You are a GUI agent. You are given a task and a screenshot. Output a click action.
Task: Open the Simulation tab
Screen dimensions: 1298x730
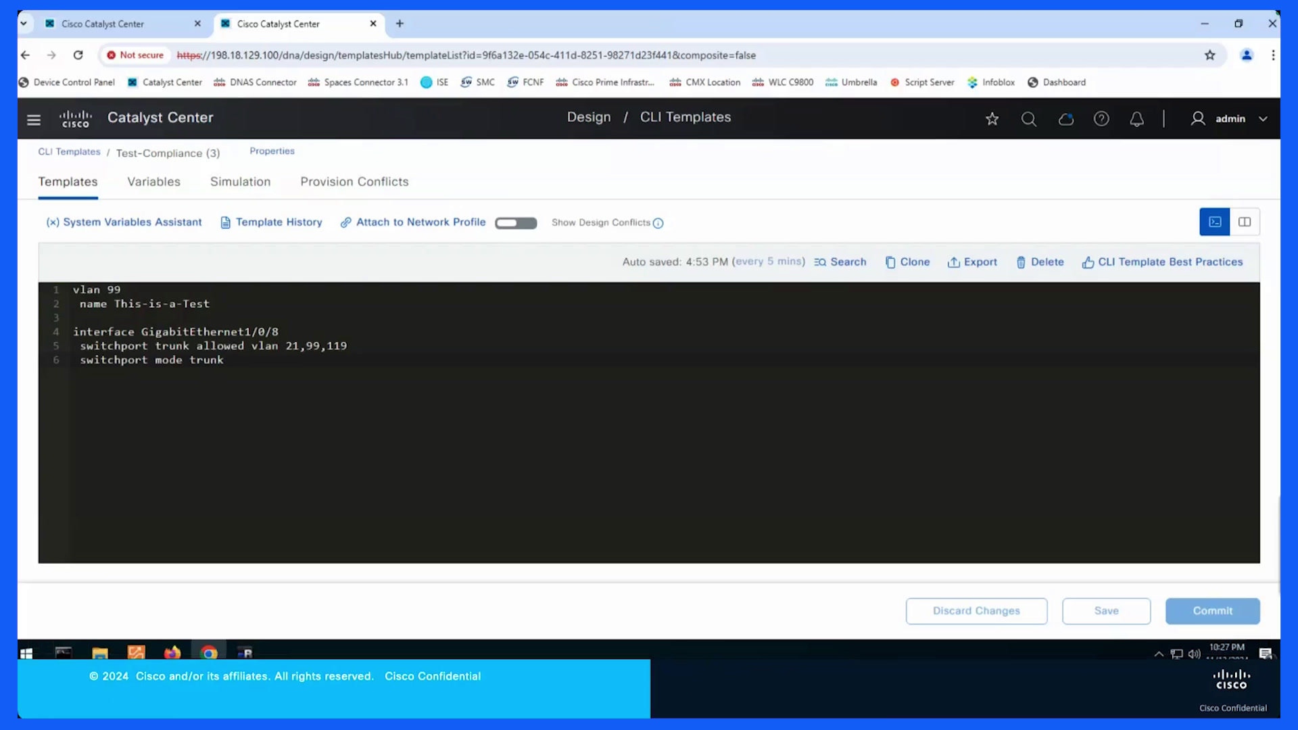tap(240, 182)
